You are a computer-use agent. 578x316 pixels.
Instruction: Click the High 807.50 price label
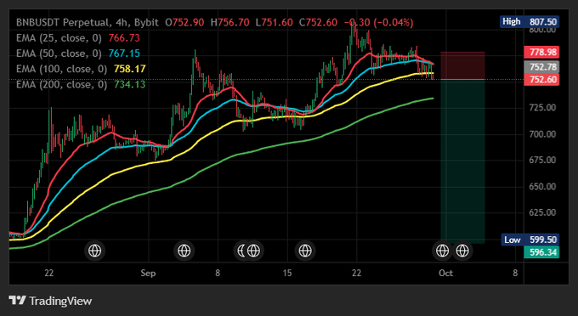pos(530,22)
